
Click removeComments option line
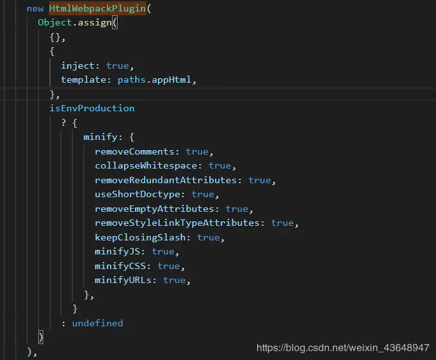click(154, 151)
